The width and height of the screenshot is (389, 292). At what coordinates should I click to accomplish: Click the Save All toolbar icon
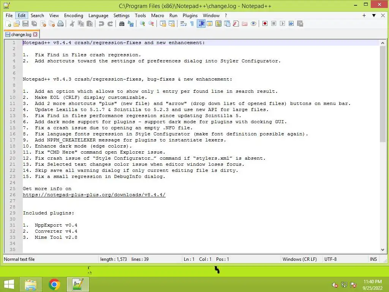(34, 24)
